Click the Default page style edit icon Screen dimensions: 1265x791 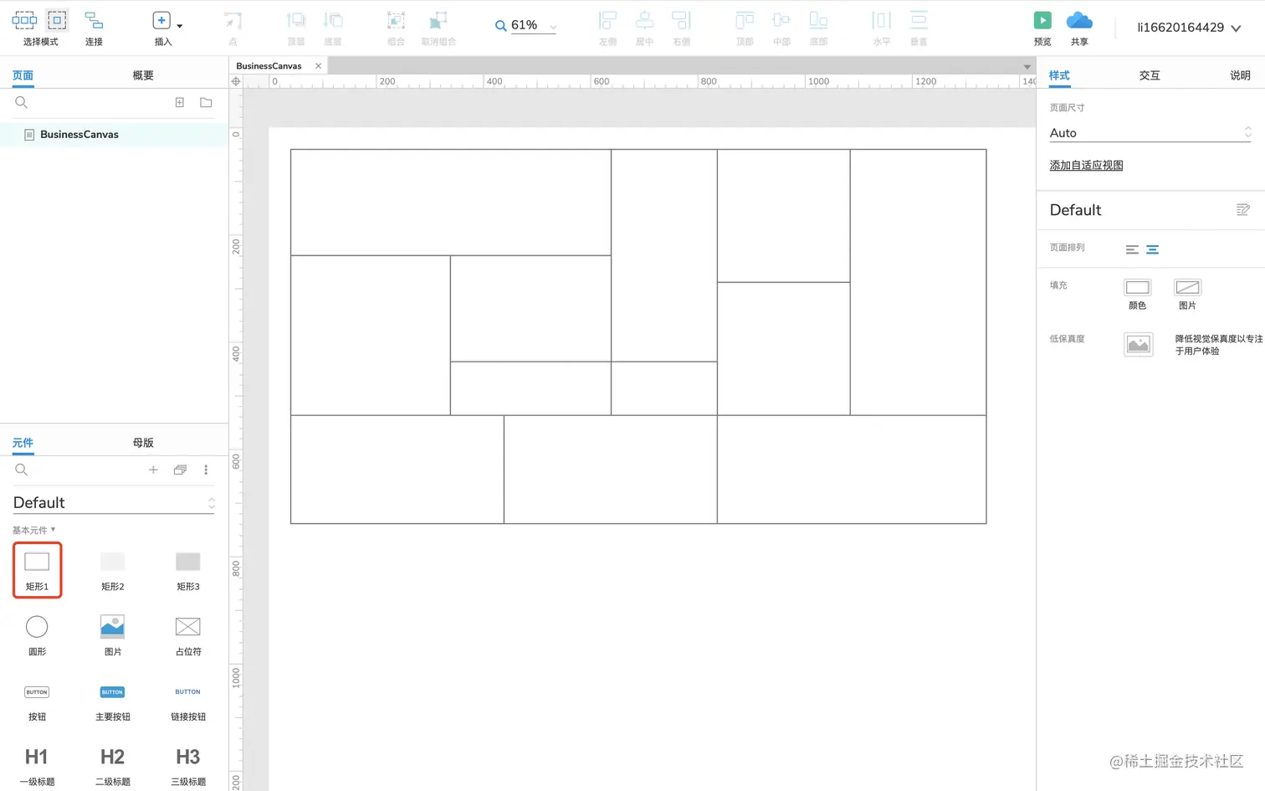click(x=1242, y=210)
